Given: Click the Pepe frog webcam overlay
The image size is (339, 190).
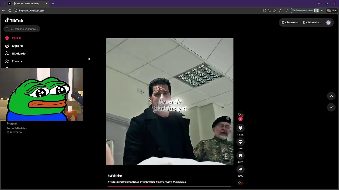Looking at the screenshot, I should [42, 94].
